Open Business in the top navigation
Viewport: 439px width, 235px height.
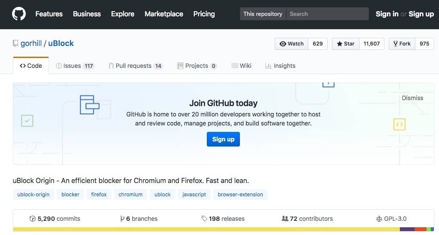point(87,14)
